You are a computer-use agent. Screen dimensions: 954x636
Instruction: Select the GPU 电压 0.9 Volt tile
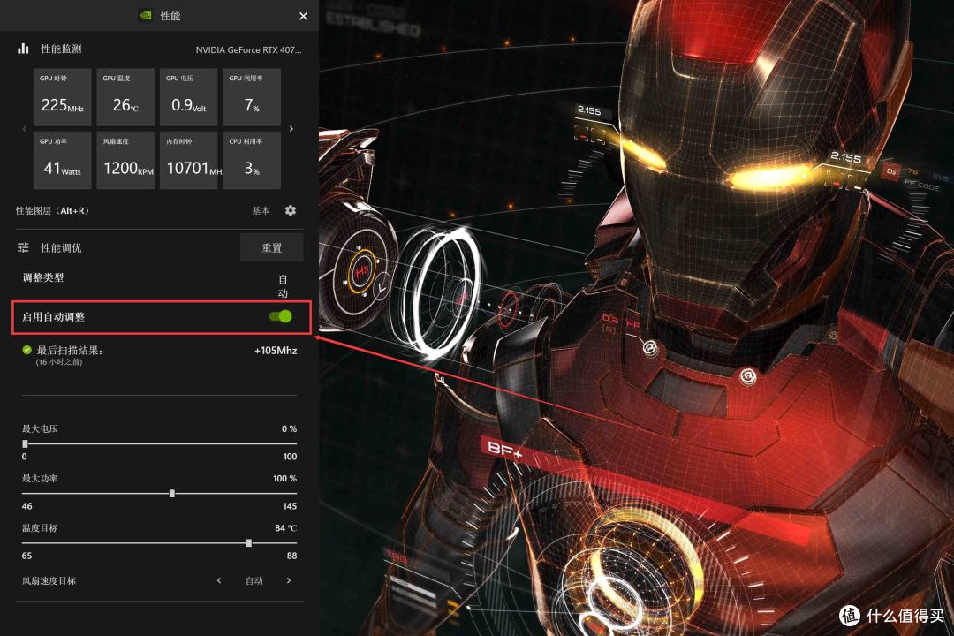click(189, 97)
